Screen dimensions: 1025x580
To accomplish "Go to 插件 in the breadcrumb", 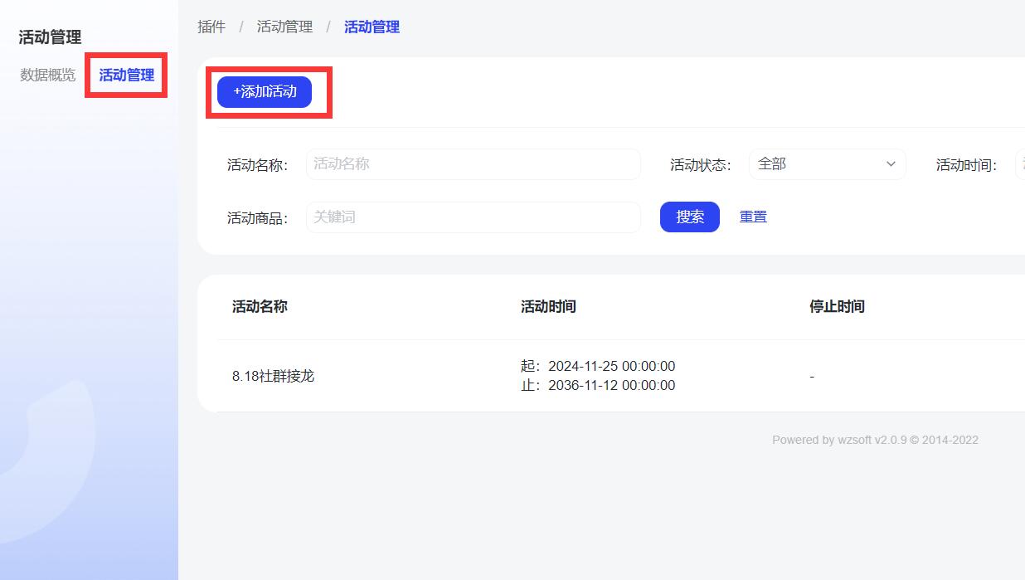I will 211,27.
